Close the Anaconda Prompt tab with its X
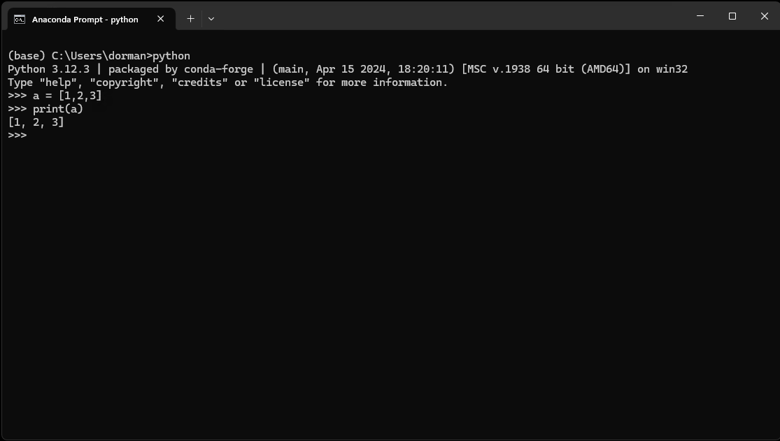This screenshot has height=441, width=780. [x=160, y=20]
